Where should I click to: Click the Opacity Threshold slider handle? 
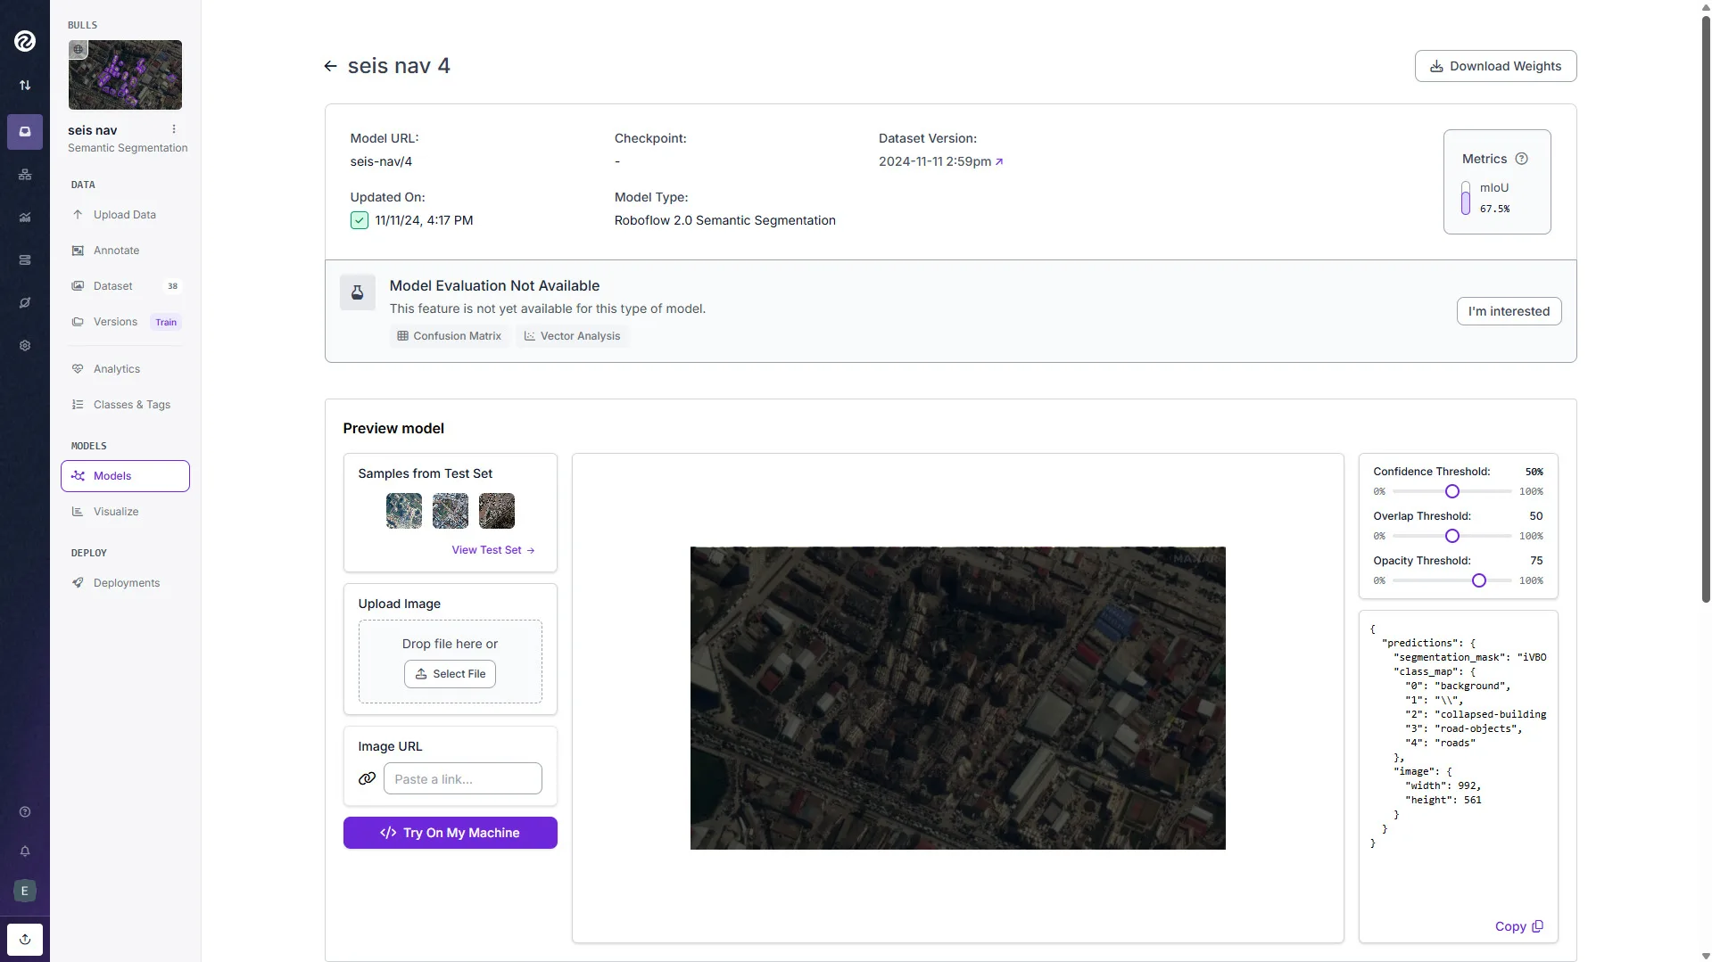1479,580
